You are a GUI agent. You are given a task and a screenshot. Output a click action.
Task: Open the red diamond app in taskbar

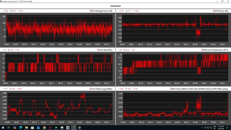coord(50,127)
